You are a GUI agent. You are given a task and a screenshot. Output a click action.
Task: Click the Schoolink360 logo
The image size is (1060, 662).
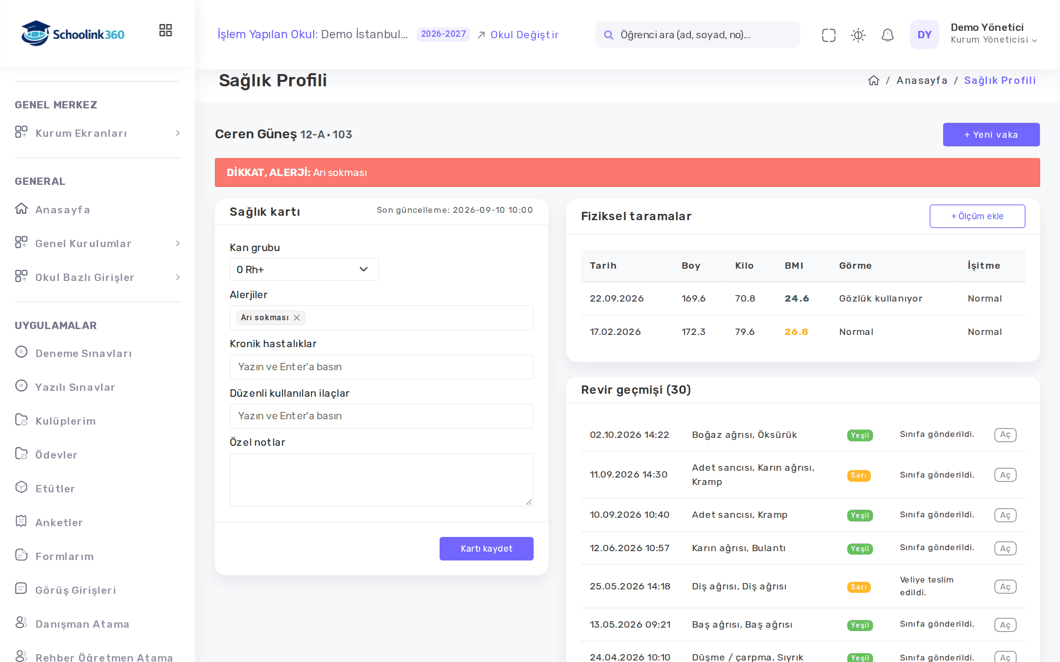tap(73, 33)
